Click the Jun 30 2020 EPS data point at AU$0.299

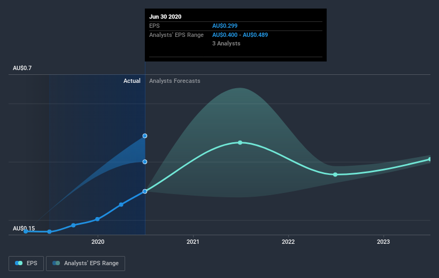coord(145,191)
